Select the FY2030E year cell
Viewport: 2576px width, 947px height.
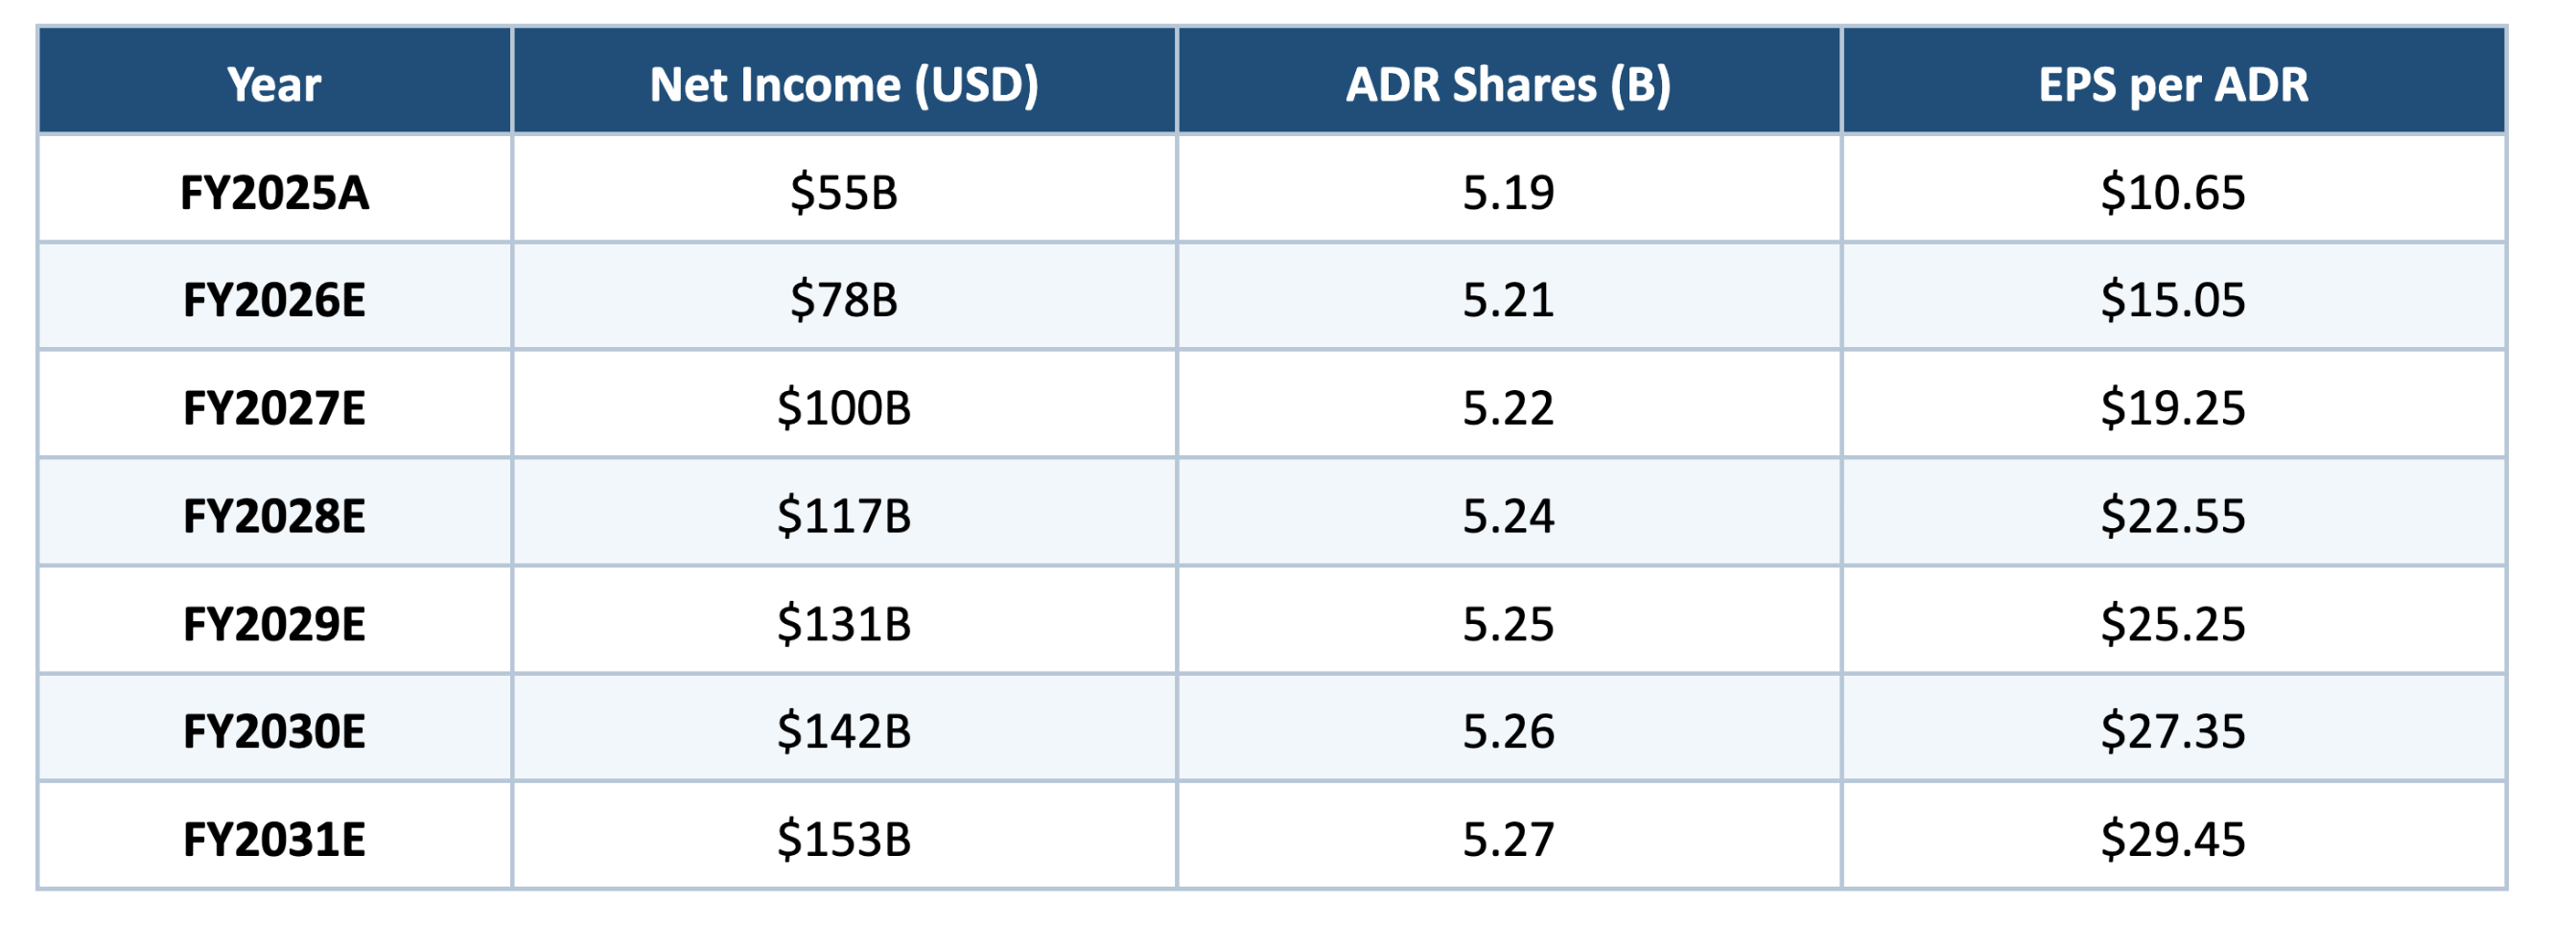point(274,731)
